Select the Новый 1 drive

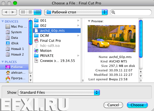15,49
